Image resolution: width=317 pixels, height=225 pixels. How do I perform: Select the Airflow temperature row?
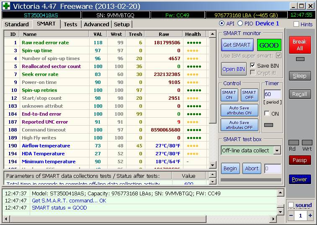click(x=106, y=146)
